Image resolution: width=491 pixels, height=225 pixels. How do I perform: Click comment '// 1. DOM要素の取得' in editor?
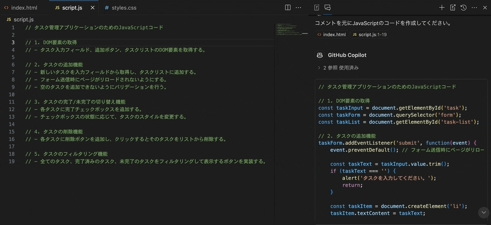coord(51,42)
